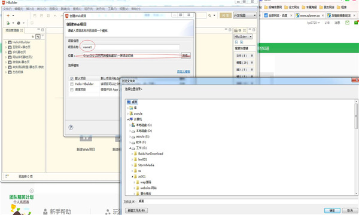Uncheck the 默认项目 template checkbox
This screenshot has height=215, width=359.
click(x=72, y=79)
